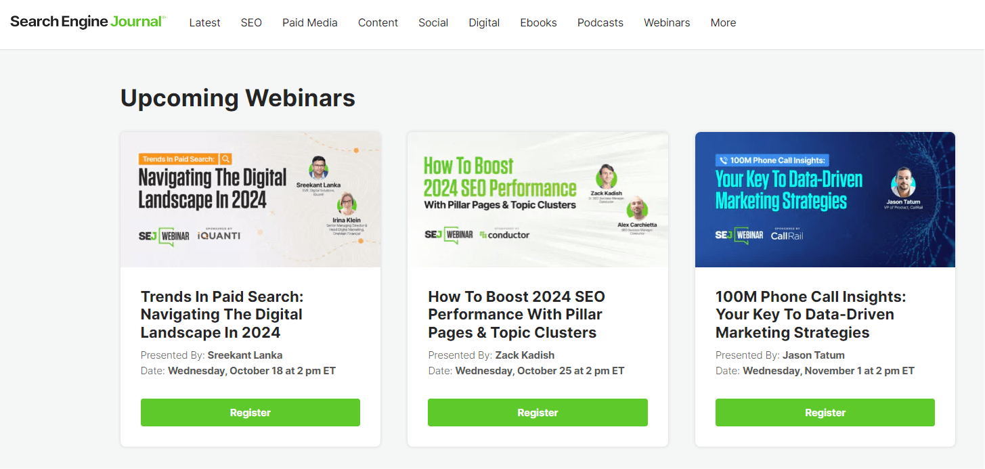Viewport: 985px width, 469px height.
Task: Go to the Latest menu
Action: pyautogui.click(x=204, y=22)
